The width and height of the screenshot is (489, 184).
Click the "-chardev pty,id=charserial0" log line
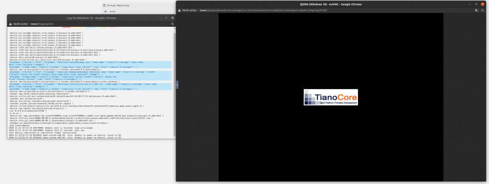(26, 99)
